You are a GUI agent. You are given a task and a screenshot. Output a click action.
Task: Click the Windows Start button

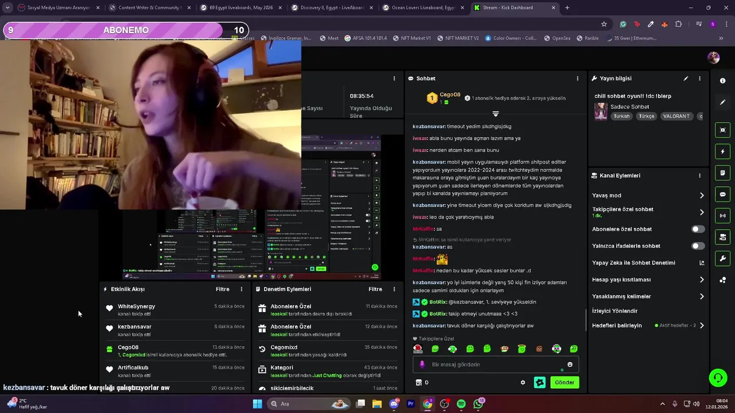[257, 404]
